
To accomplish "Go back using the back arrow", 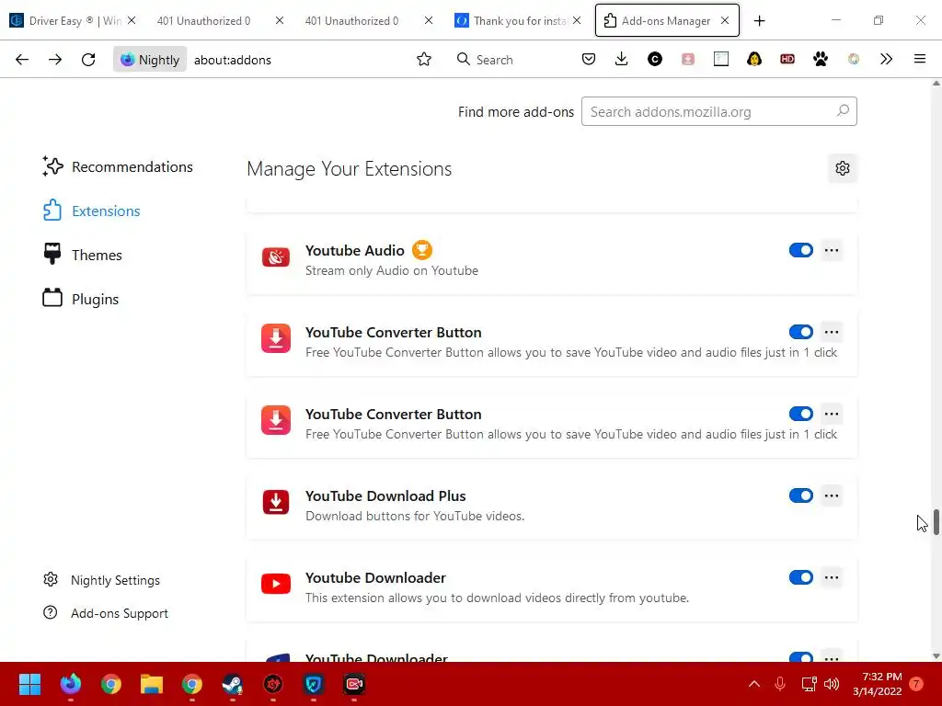I will pos(22,60).
